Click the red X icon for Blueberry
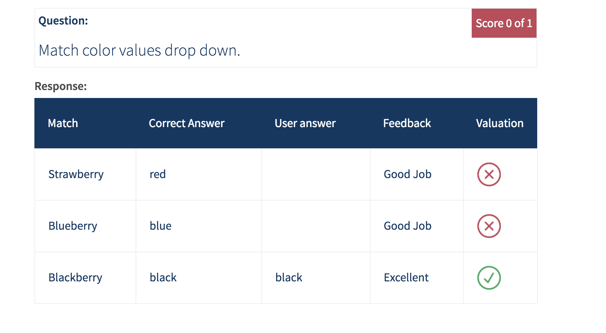The height and width of the screenshot is (333, 606). pyautogui.click(x=489, y=226)
